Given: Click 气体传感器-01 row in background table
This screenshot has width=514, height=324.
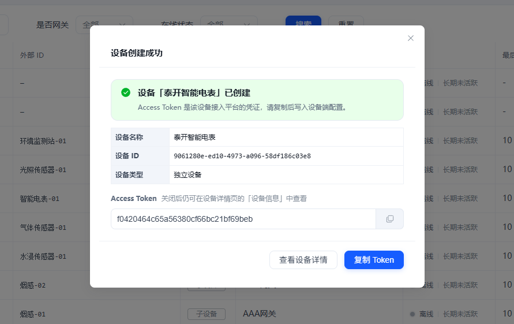Looking at the screenshot, I should point(43,228).
